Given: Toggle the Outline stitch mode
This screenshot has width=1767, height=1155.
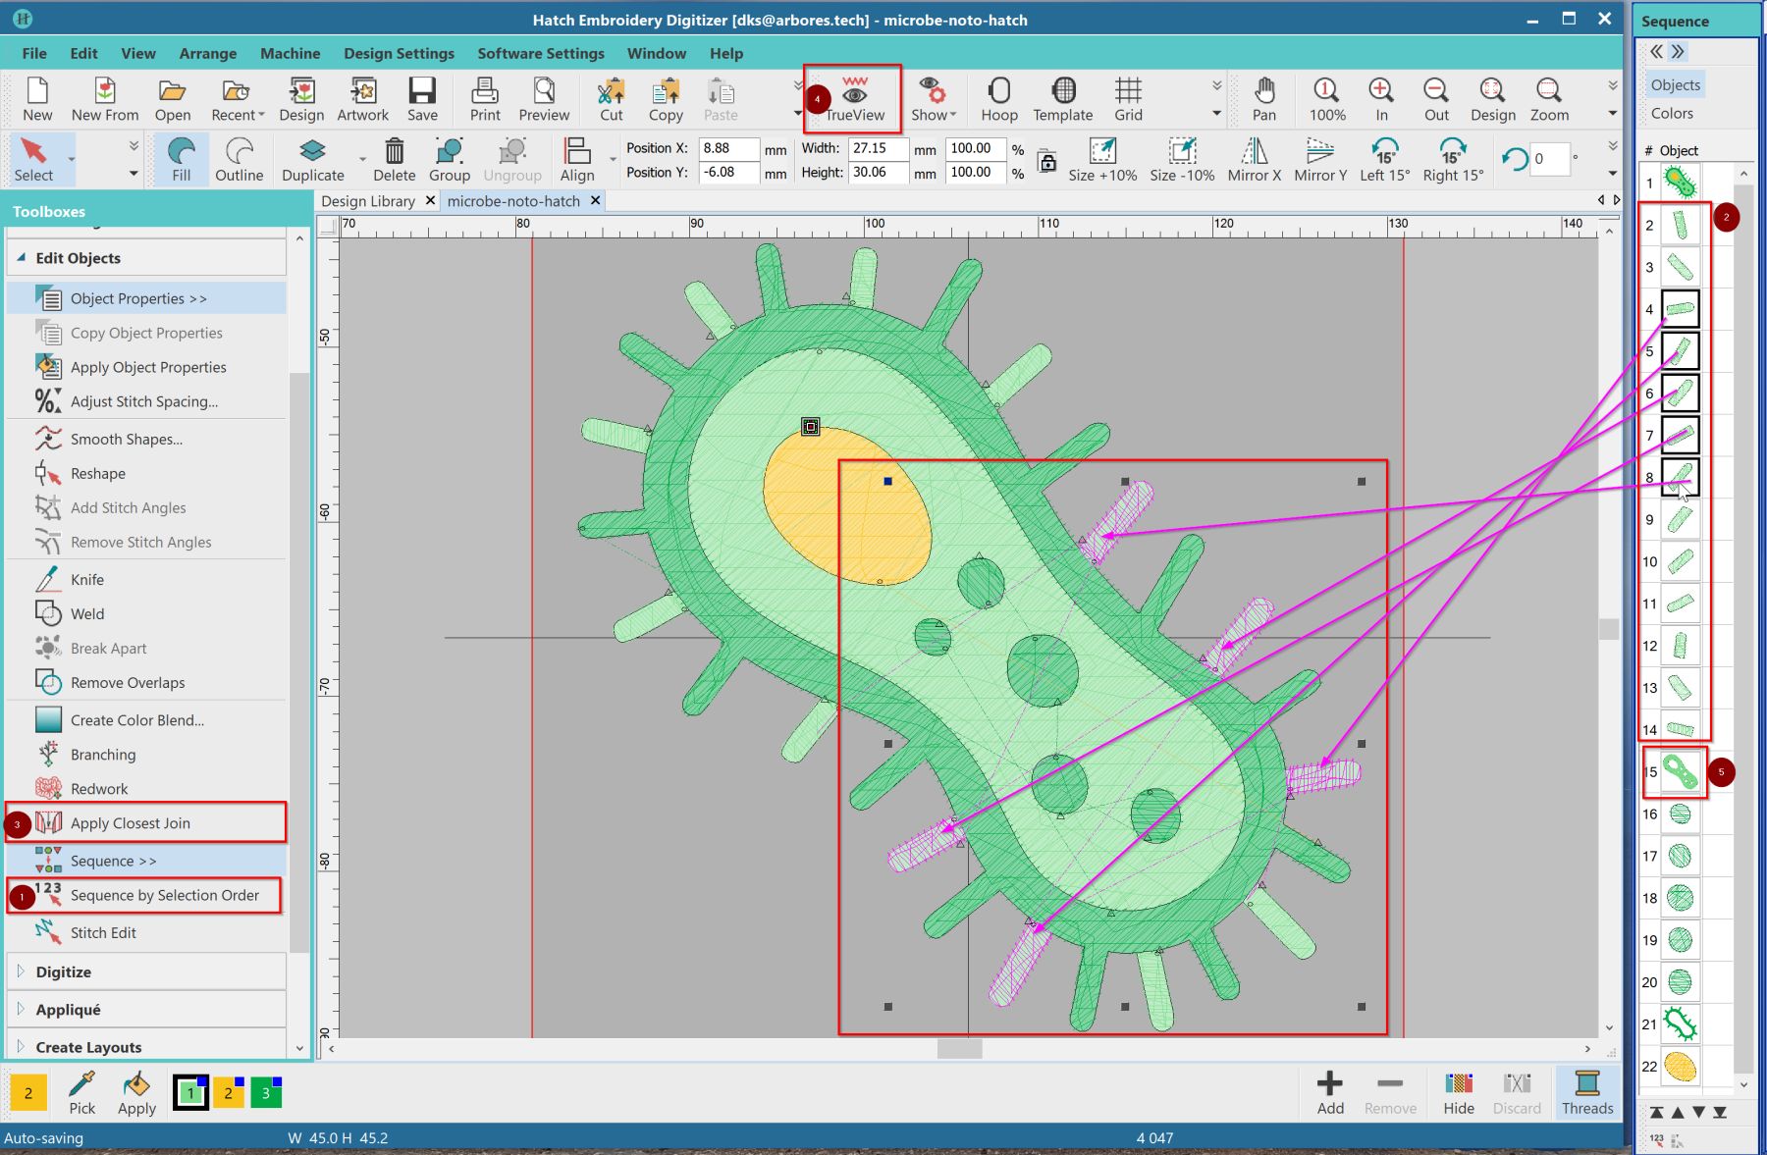Looking at the screenshot, I should tap(240, 160).
